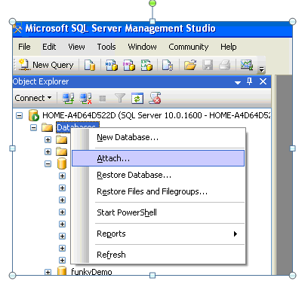
Task: Collapse the expanded database node
Action: pyautogui.click(x=48, y=163)
